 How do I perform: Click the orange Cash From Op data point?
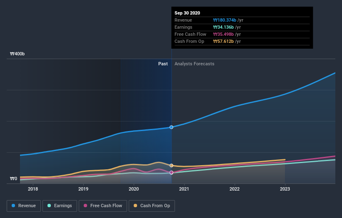172,166
